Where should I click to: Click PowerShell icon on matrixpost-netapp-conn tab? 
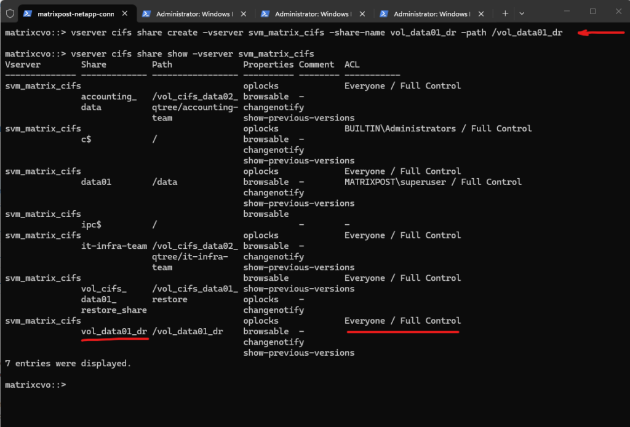coord(28,13)
